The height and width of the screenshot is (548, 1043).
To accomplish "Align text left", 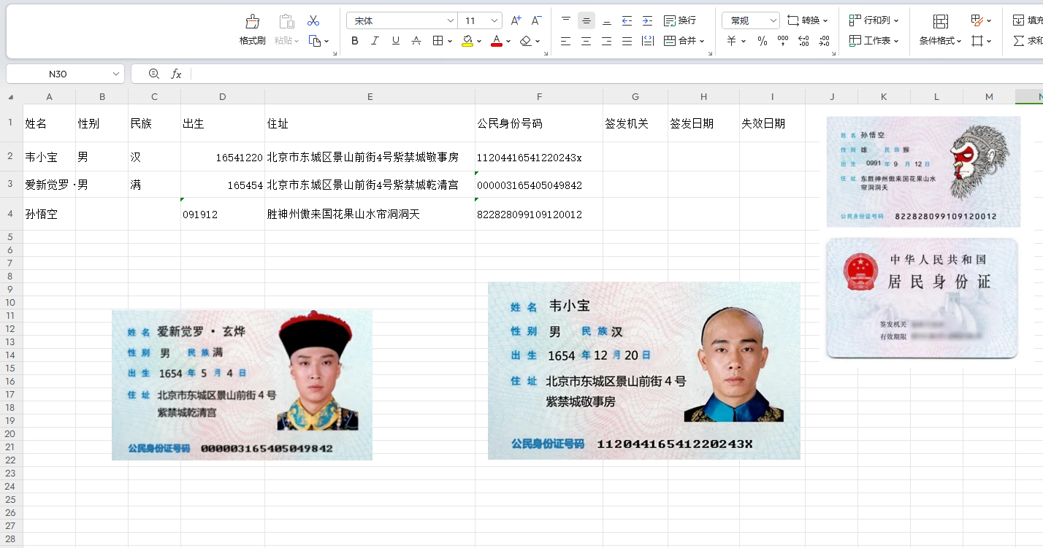I will [566, 41].
